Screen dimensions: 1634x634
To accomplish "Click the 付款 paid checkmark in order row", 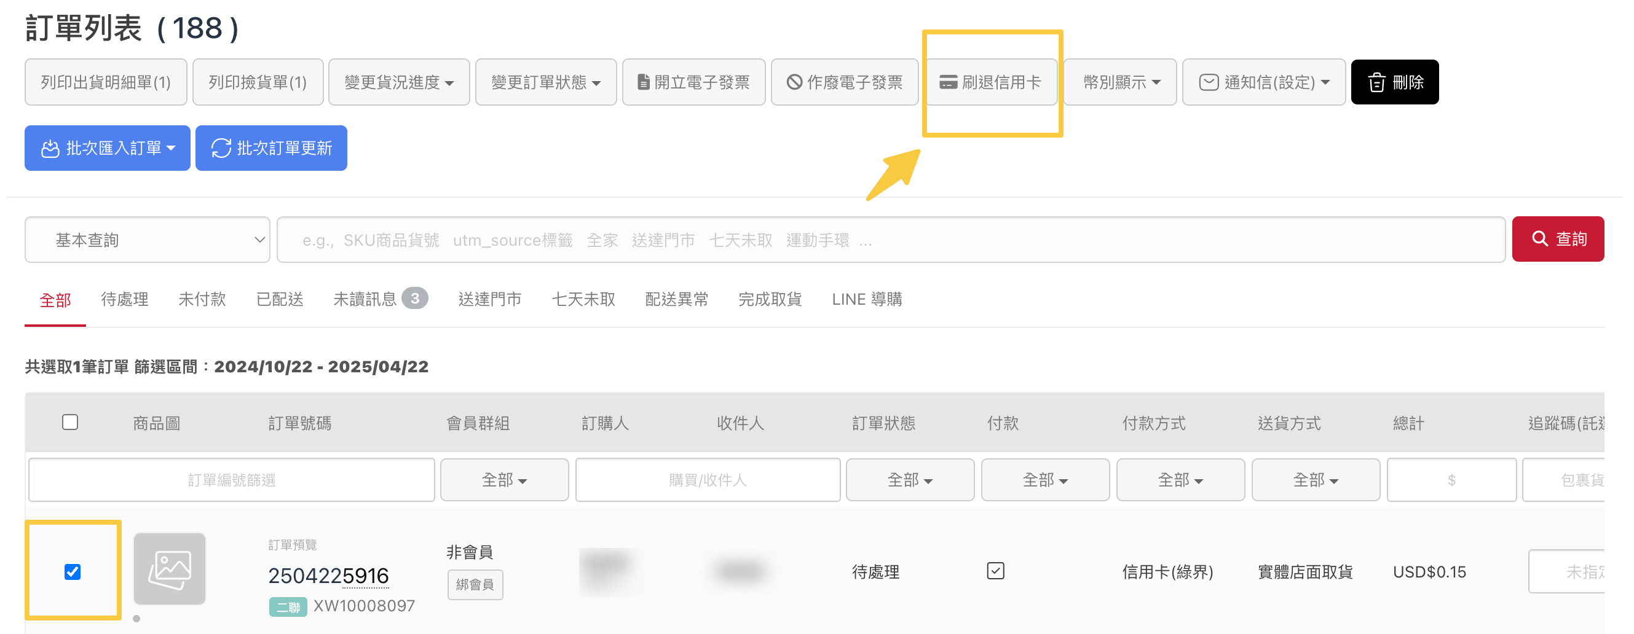I will (x=995, y=571).
